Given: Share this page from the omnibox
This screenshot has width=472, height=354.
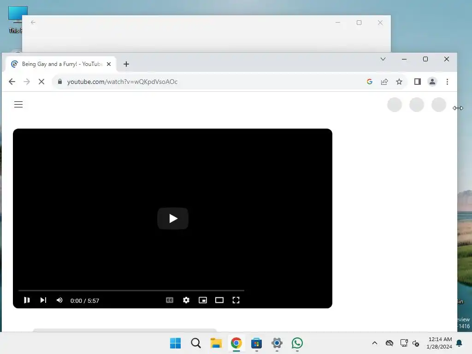Looking at the screenshot, I should coord(384,82).
